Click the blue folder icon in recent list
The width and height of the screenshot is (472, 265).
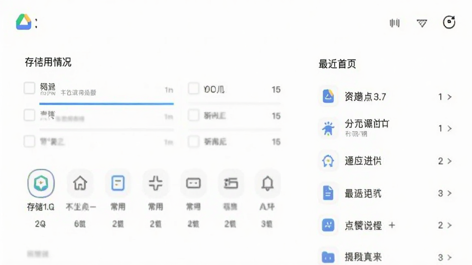pyautogui.click(x=328, y=257)
